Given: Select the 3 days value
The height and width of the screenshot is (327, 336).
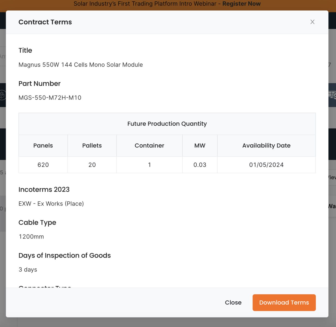Looking at the screenshot, I should coord(28,270).
